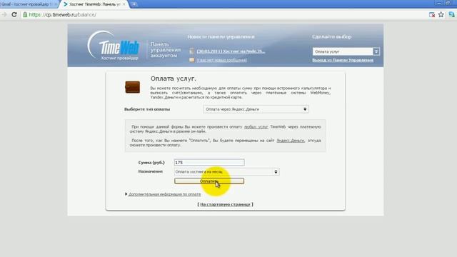Viewport: 457px width, 257px height.
Task: Switch to the Gmail browser tab
Action: [x=29, y=4]
